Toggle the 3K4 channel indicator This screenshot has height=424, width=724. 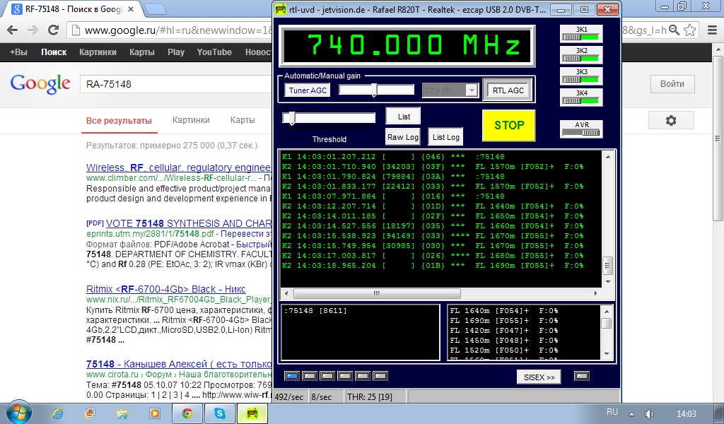(581, 98)
